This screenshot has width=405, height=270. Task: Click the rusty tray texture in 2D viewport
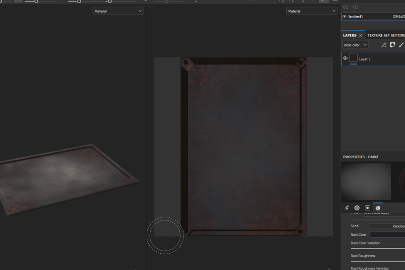pos(243,147)
